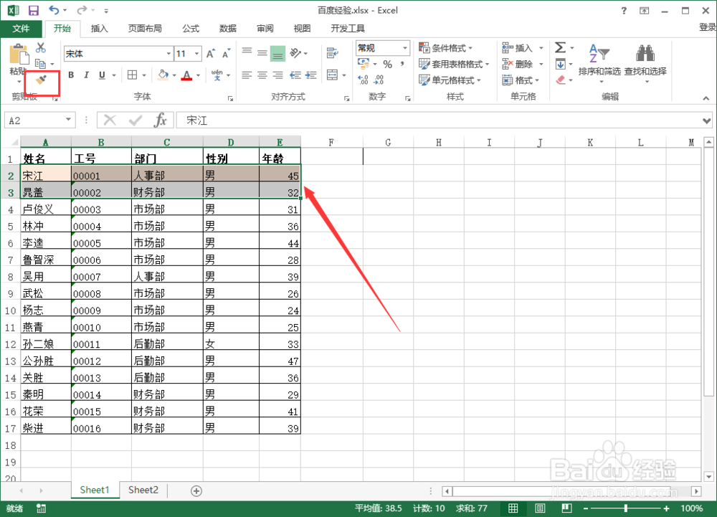717x517 pixels.
Task: Increase font size with the larger A icon
Action: pyautogui.click(x=210, y=54)
